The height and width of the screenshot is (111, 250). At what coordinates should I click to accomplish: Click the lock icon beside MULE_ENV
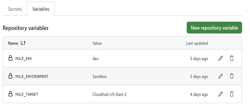[10, 58]
